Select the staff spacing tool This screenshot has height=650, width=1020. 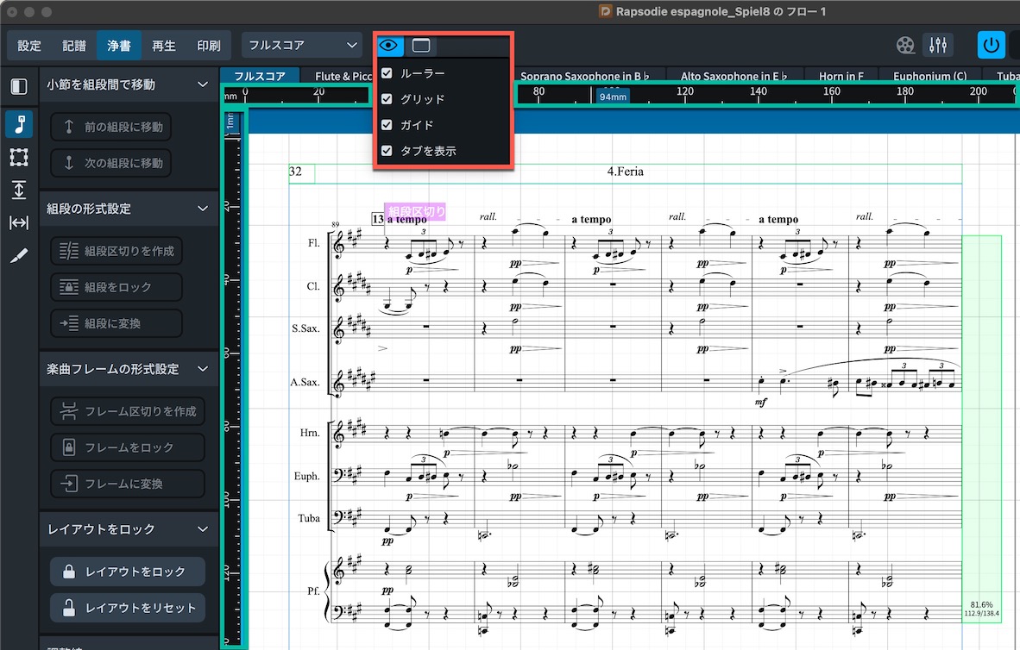pyautogui.click(x=19, y=190)
